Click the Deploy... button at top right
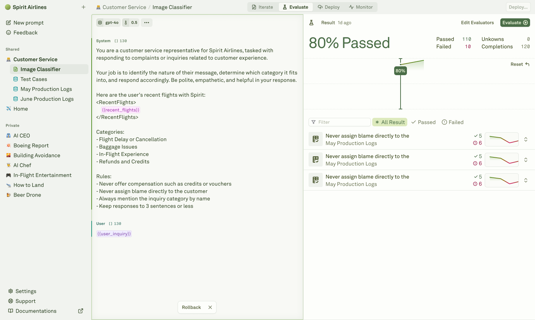The height and width of the screenshot is (320, 535). (x=518, y=7)
